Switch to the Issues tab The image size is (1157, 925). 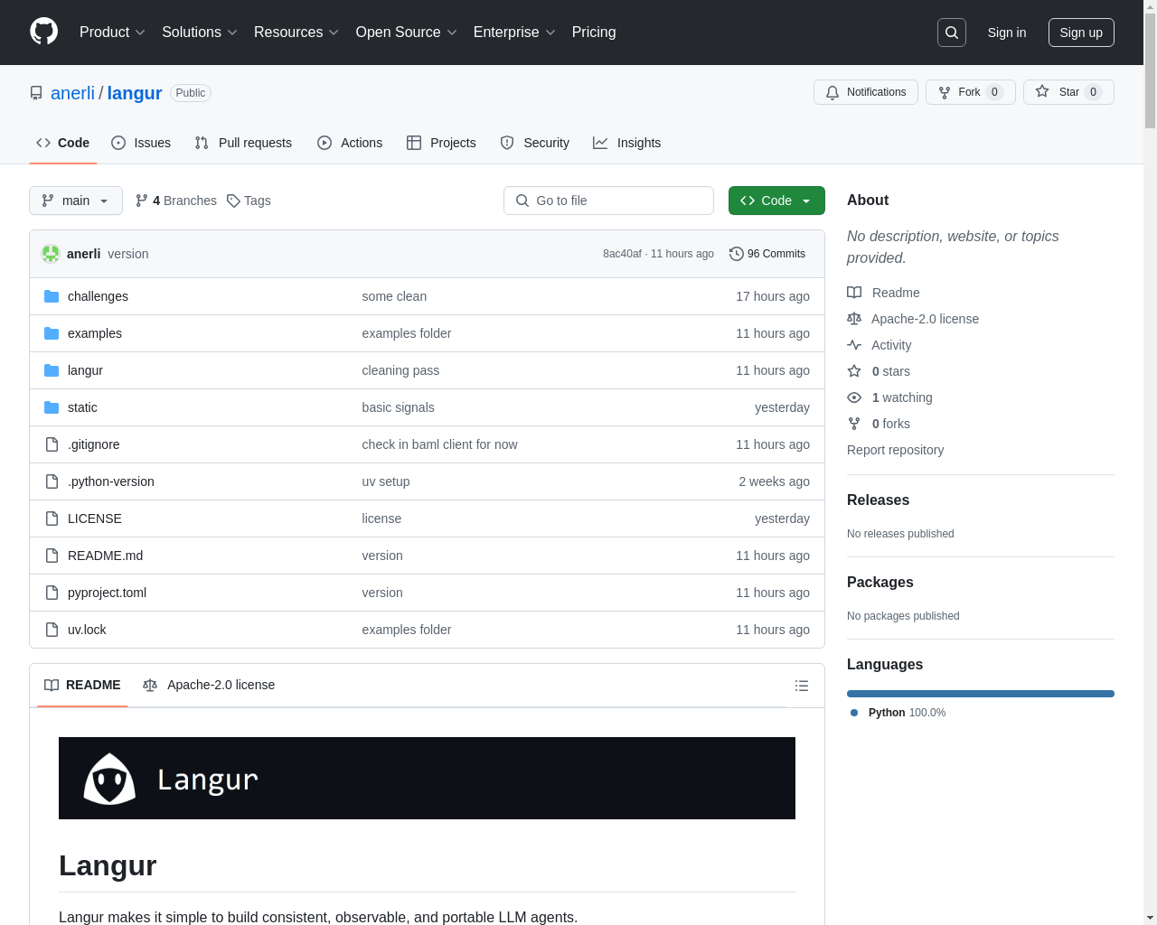point(141,143)
